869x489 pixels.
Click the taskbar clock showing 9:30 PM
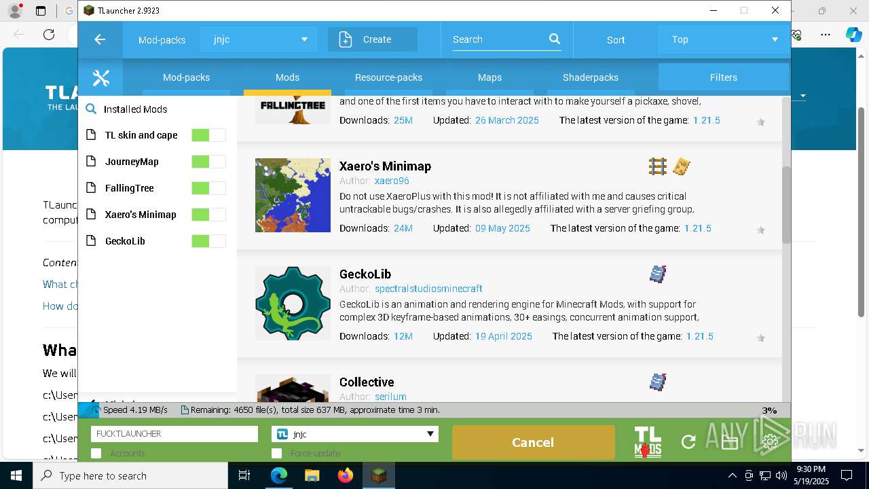(811, 475)
